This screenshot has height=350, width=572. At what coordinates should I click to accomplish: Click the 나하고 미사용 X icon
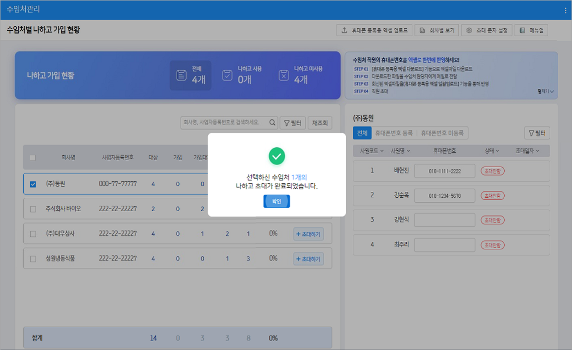284,76
